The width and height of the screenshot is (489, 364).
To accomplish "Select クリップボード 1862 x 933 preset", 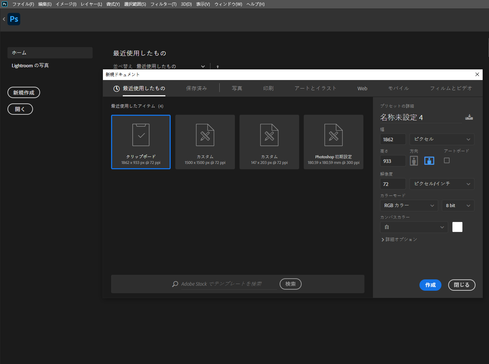I will pos(141,142).
